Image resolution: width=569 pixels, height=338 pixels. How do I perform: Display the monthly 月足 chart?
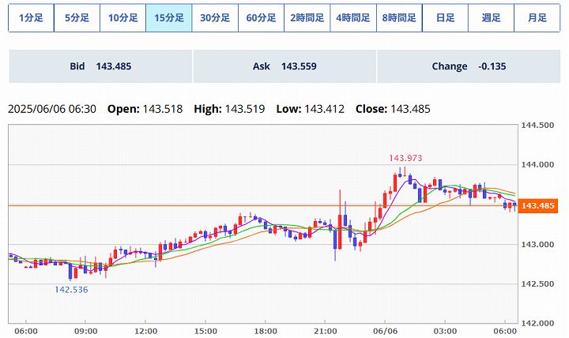[537, 17]
